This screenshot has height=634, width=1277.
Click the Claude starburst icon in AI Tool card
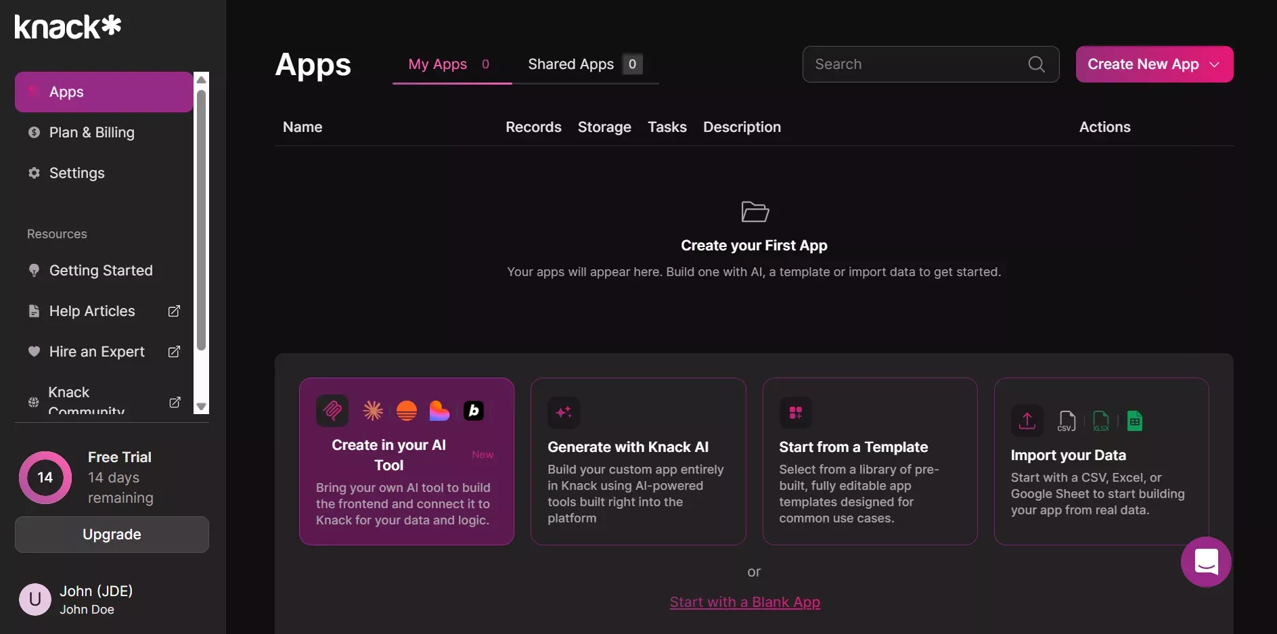[x=373, y=411]
